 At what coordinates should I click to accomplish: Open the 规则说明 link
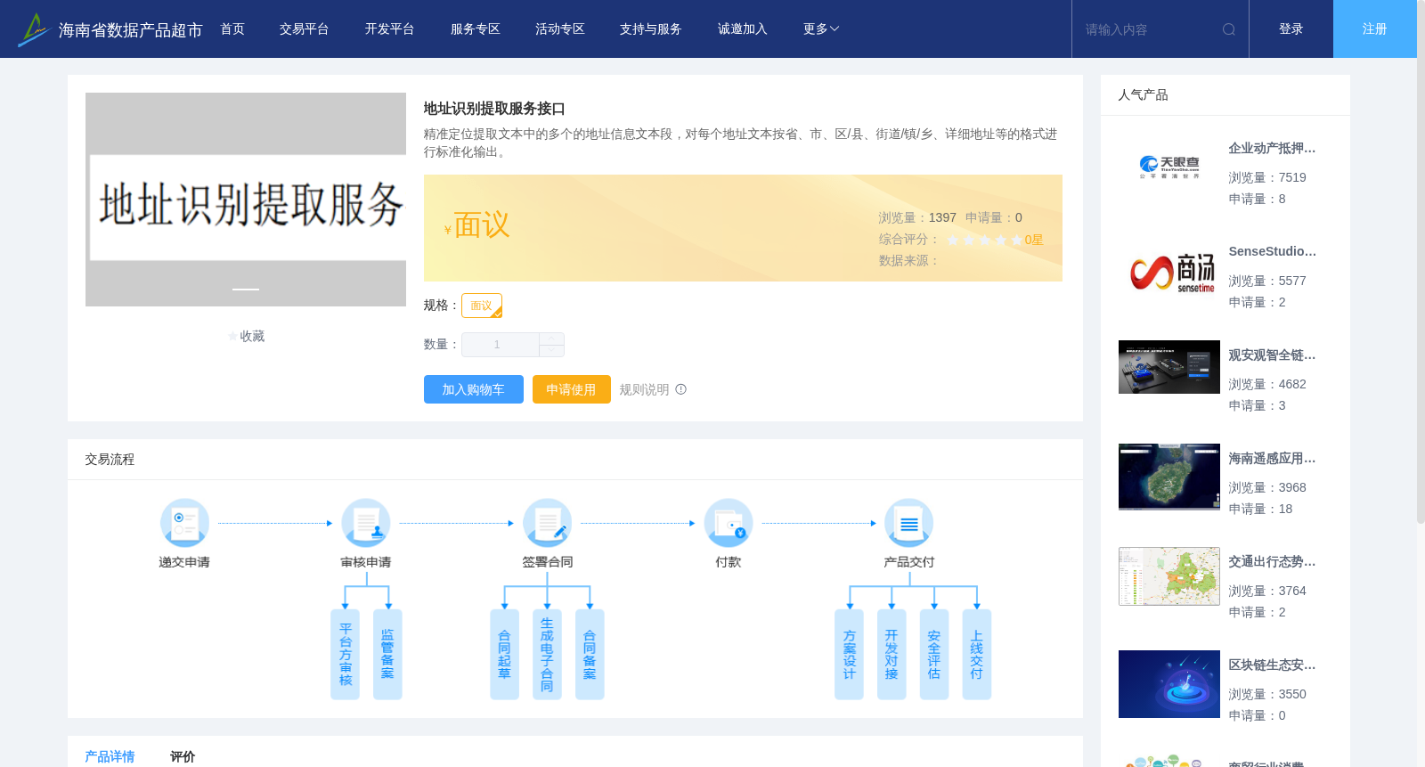644,389
